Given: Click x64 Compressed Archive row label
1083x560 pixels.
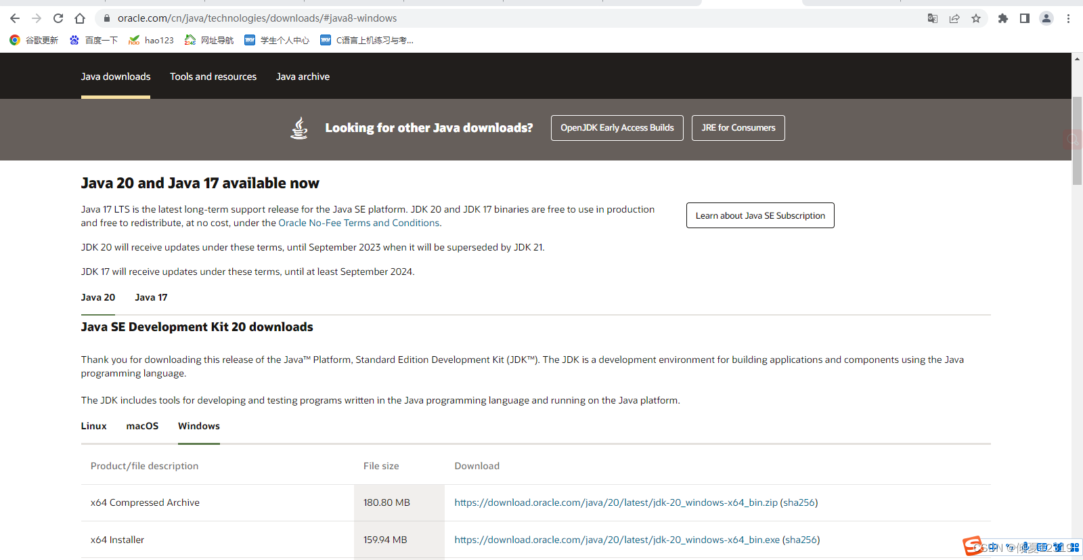Looking at the screenshot, I should click(145, 502).
